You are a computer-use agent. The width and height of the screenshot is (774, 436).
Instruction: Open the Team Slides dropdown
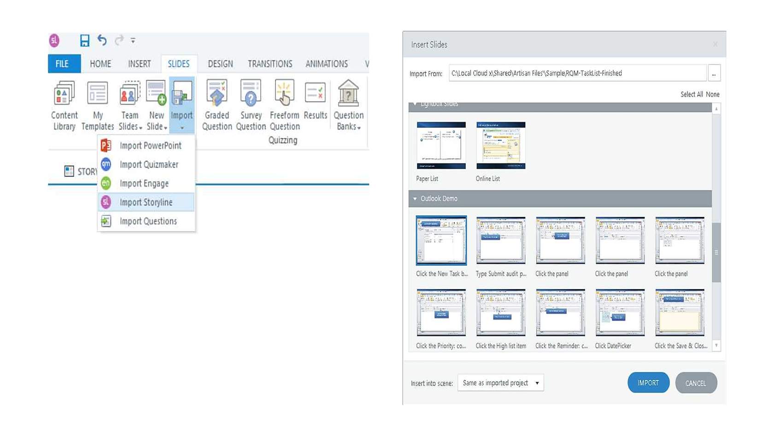point(130,105)
